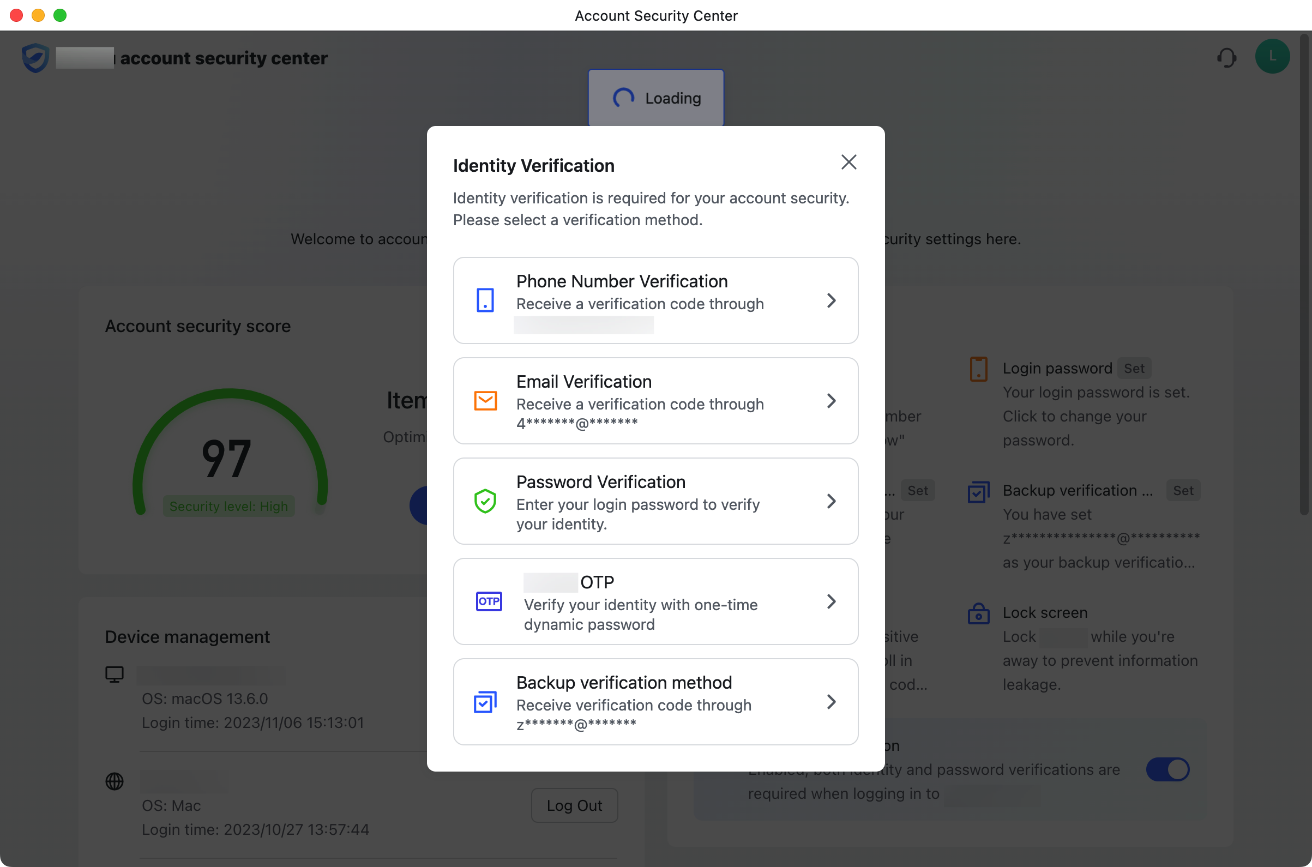Toggle the two-step login verification switch
1312x867 pixels.
pyautogui.click(x=1167, y=769)
